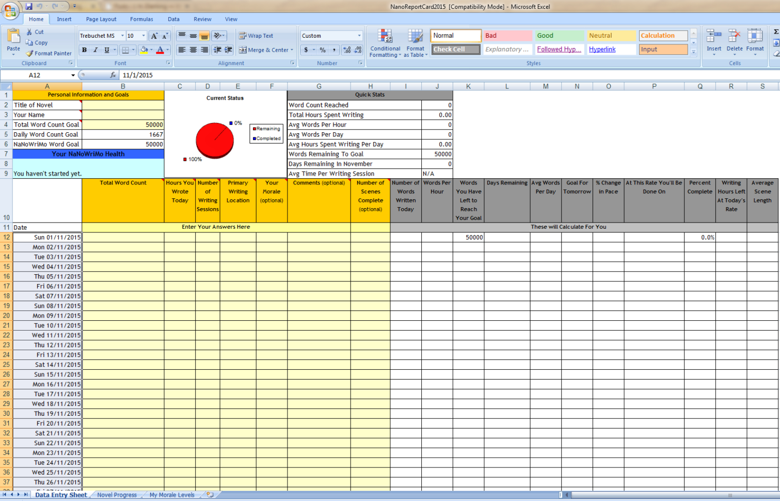Open the Custom number format dropdown
This screenshot has width=780, height=501.
pos(330,36)
